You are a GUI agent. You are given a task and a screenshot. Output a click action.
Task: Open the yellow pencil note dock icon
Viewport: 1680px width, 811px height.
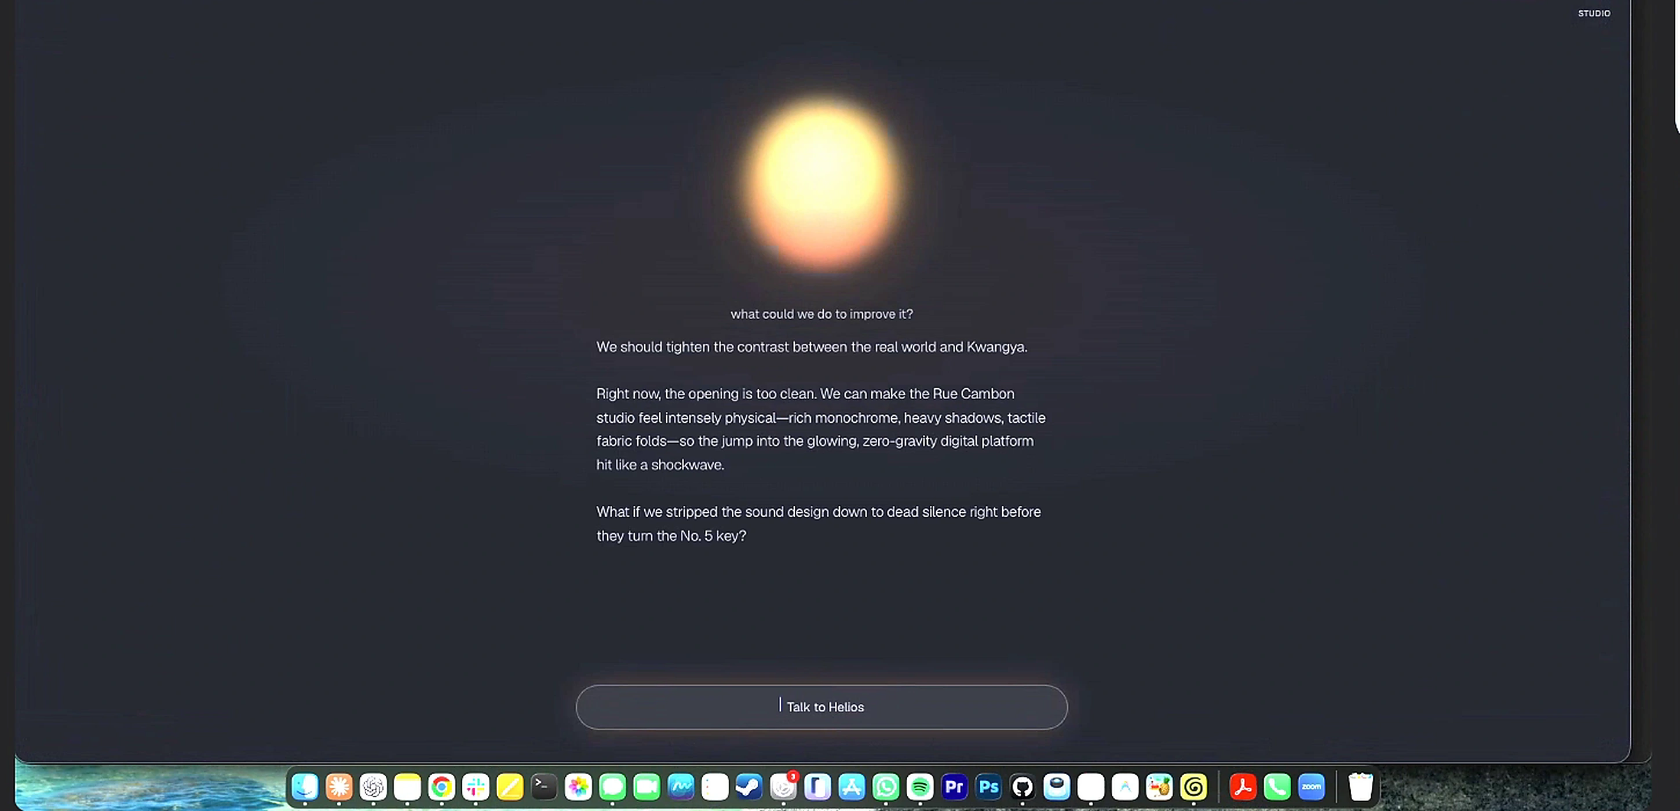pyautogui.click(x=510, y=787)
